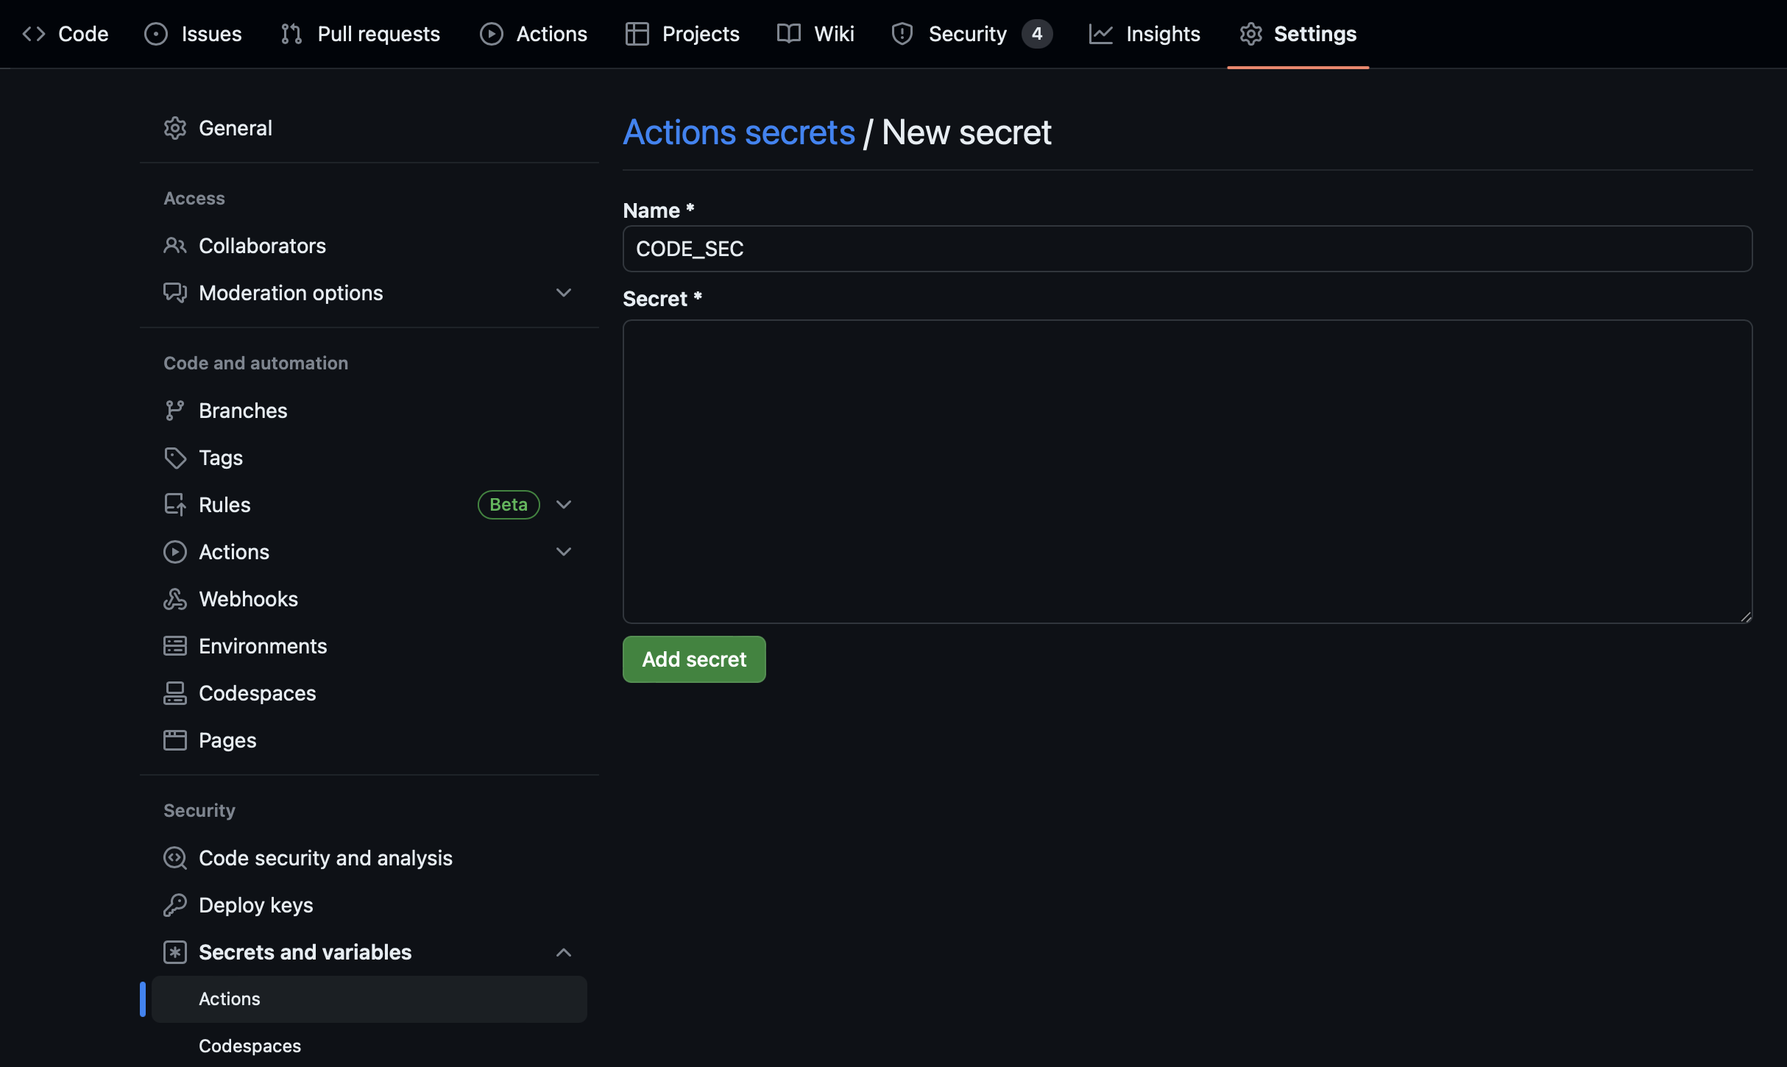This screenshot has width=1787, height=1067.
Task: Open the Security tab with 4 alerts
Action: click(x=970, y=34)
